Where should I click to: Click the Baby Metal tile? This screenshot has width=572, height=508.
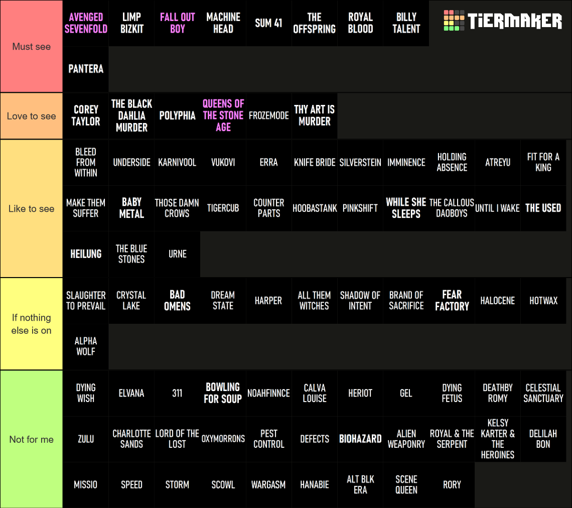point(131,208)
